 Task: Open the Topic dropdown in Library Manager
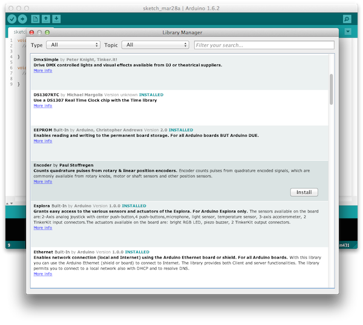point(155,45)
